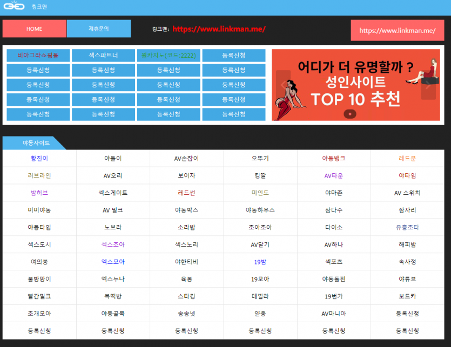Open the 해피밤 link
Image resolution: width=451 pixels, height=347 pixels.
[407, 244]
